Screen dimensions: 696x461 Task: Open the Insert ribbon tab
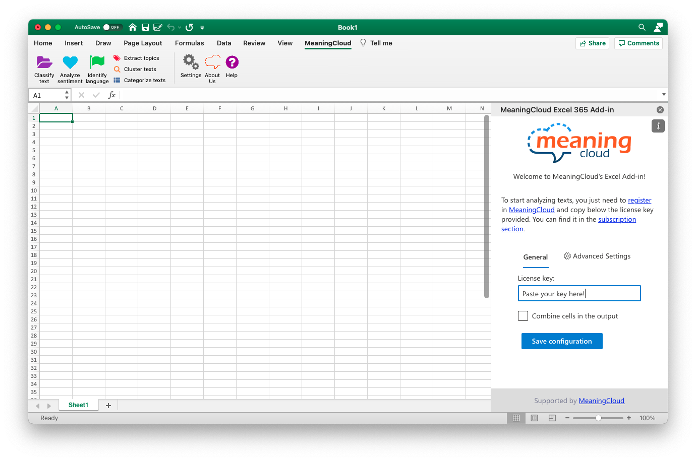click(74, 43)
